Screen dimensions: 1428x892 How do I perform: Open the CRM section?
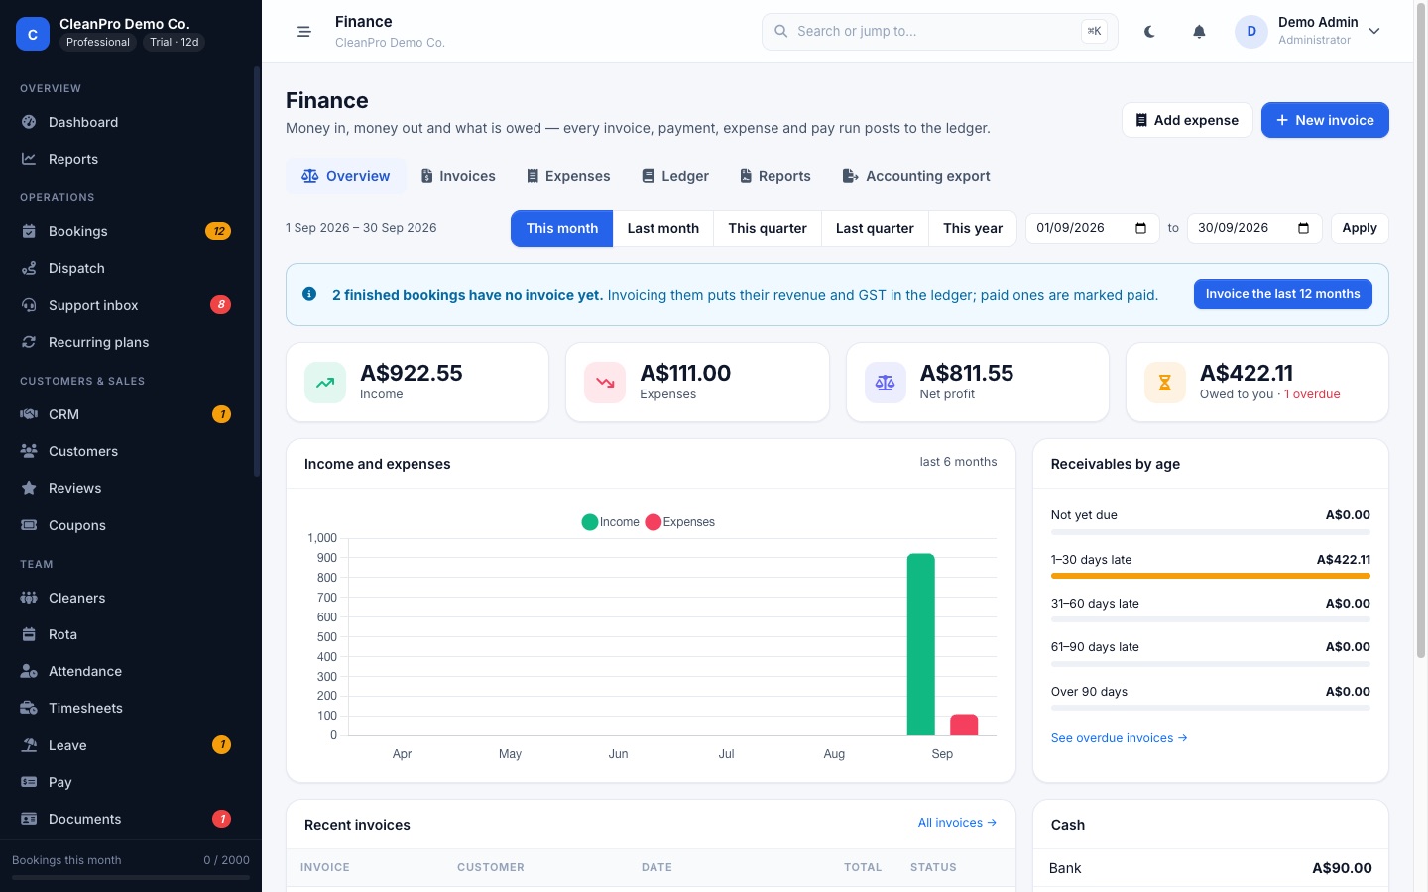tap(127, 414)
